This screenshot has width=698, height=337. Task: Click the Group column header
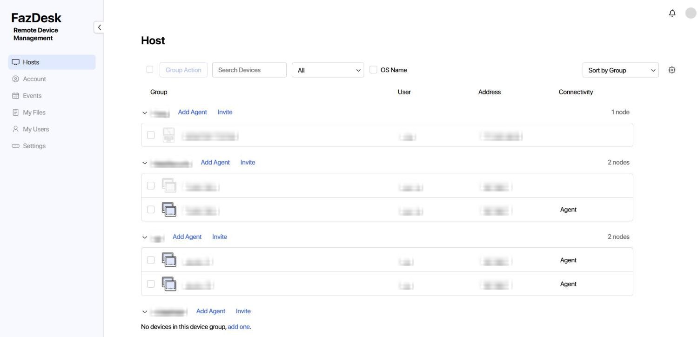coord(159,92)
